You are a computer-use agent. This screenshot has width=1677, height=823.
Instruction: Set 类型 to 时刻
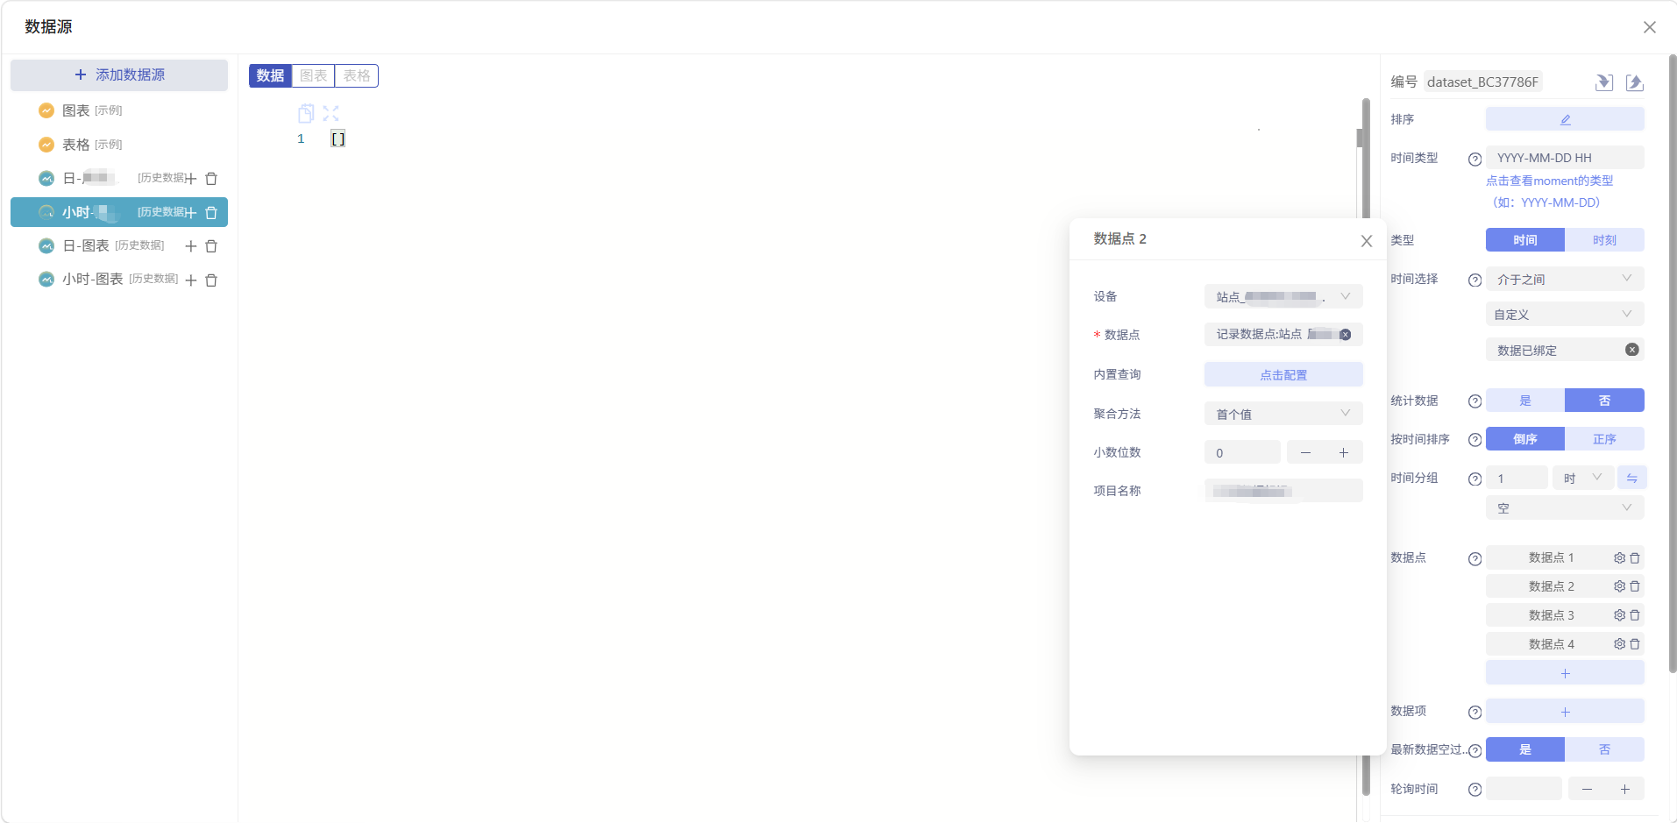tap(1604, 240)
